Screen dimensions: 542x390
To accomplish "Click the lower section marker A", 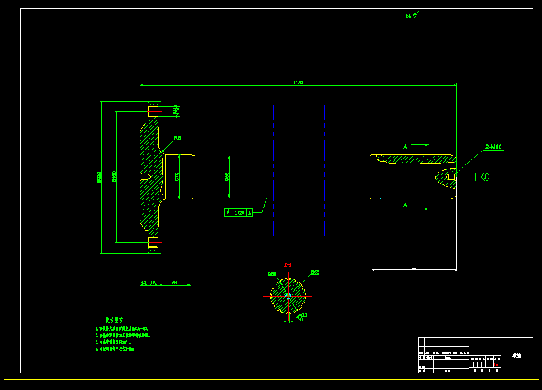I will coord(405,205).
